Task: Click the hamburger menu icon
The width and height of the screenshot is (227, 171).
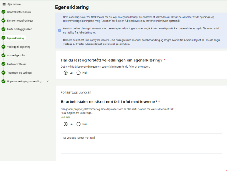Action: pyautogui.click(x=4, y=4)
